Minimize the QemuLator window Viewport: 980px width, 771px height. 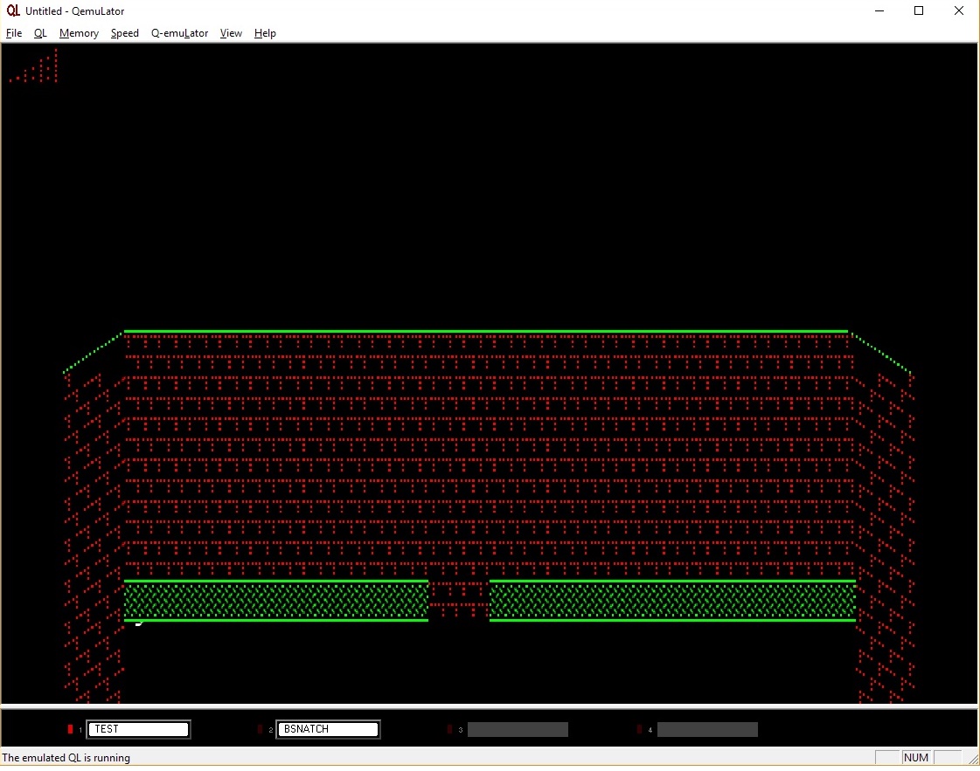point(879,10)
